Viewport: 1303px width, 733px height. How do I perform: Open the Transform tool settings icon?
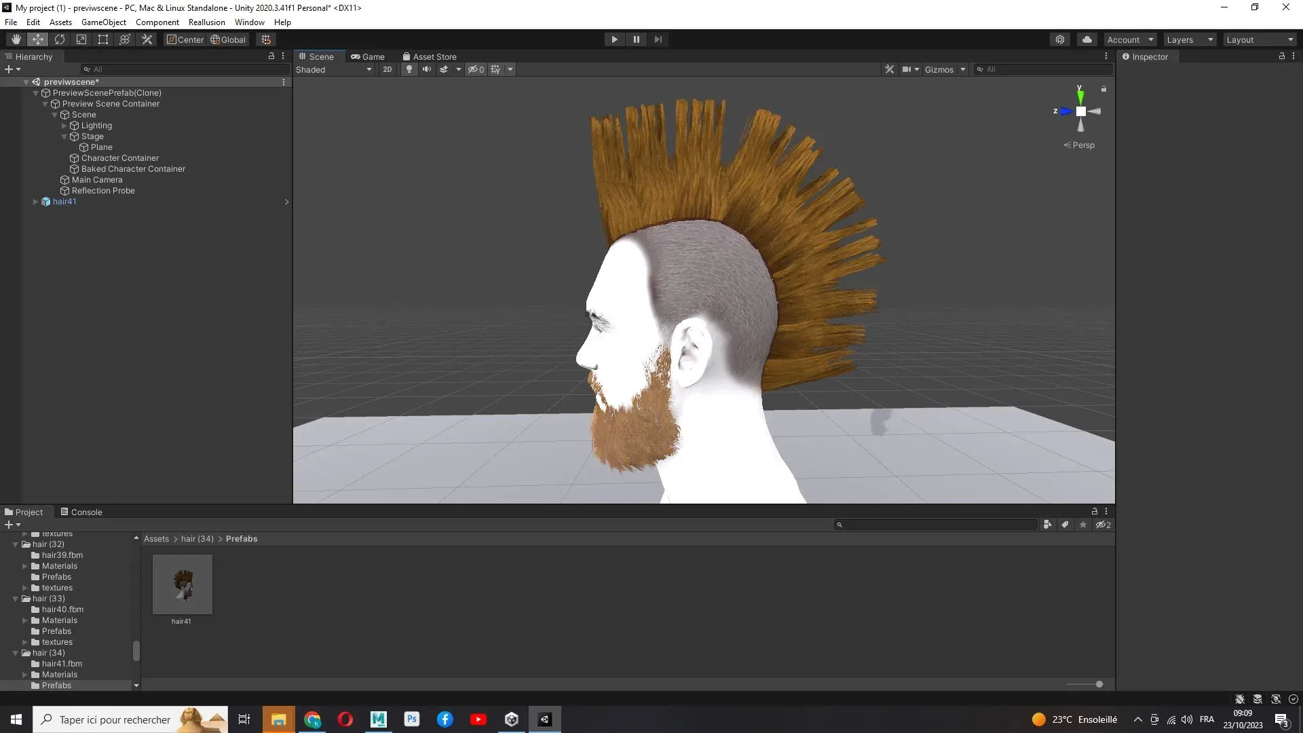(147, 39)
